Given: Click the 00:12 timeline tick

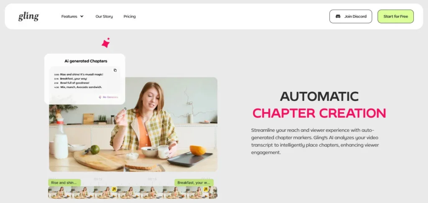Looking at the screenshot, I should (x=98, y=179).
